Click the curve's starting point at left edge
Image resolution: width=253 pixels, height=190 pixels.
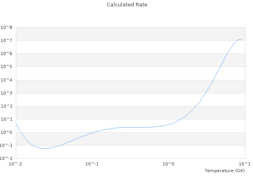coord(16,123)
